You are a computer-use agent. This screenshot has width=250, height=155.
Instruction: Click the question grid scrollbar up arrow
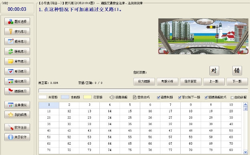point(245,104)
